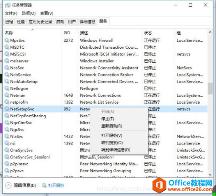Select the Network List Service description
The height and width of the screenshot is (196, 216).
99,102
